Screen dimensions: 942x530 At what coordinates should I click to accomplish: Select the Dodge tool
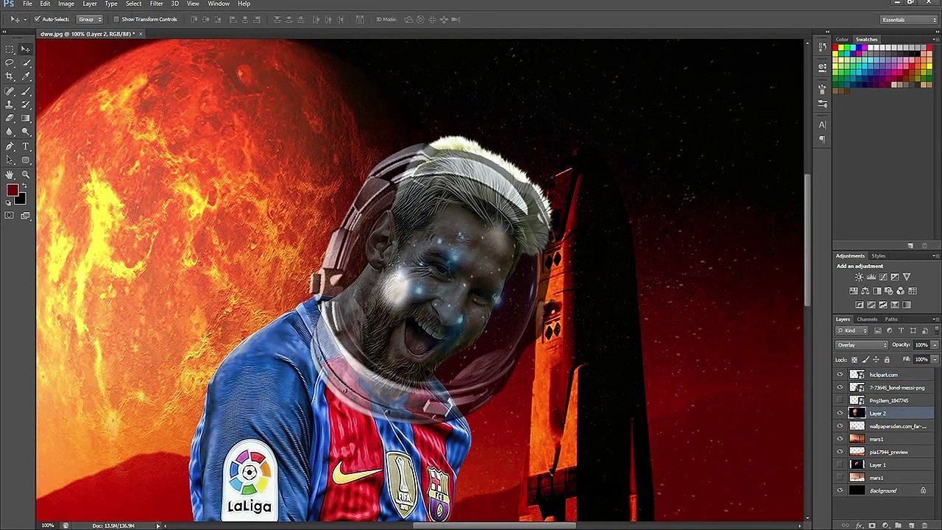26,132
